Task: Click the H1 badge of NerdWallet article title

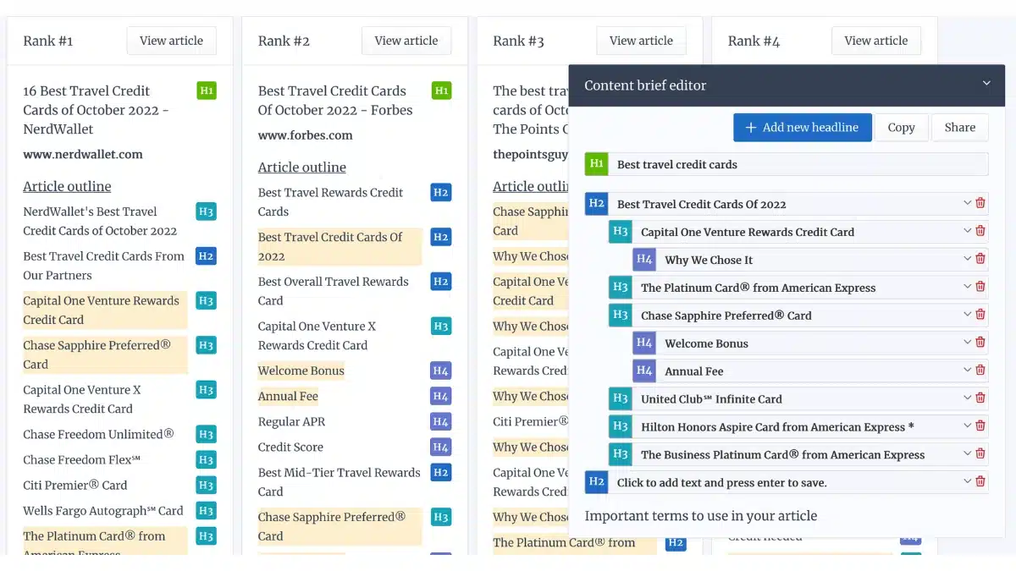Action: point(206,91)
